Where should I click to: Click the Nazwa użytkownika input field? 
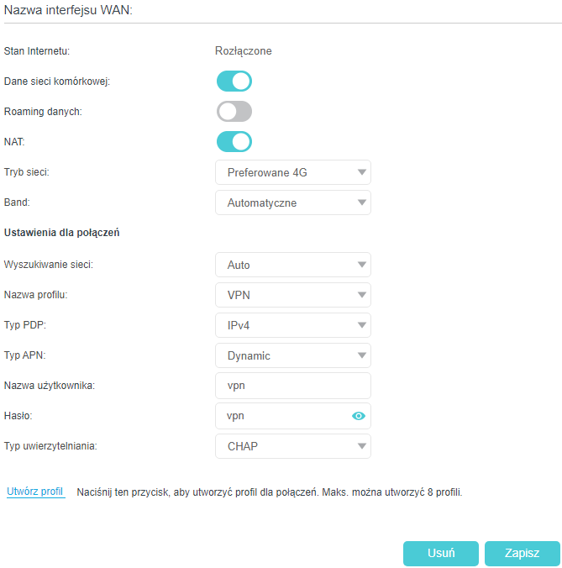coord(292,386)
